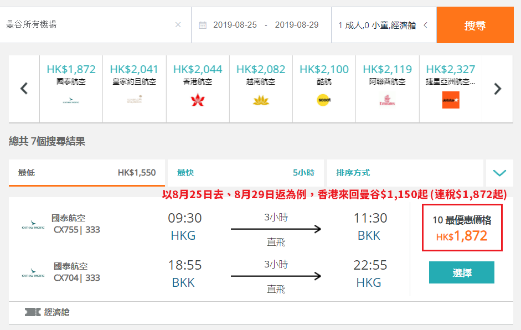521x330 pixels.
Task: Select the Cathay Pacific logo card
Action: (71, 100)
